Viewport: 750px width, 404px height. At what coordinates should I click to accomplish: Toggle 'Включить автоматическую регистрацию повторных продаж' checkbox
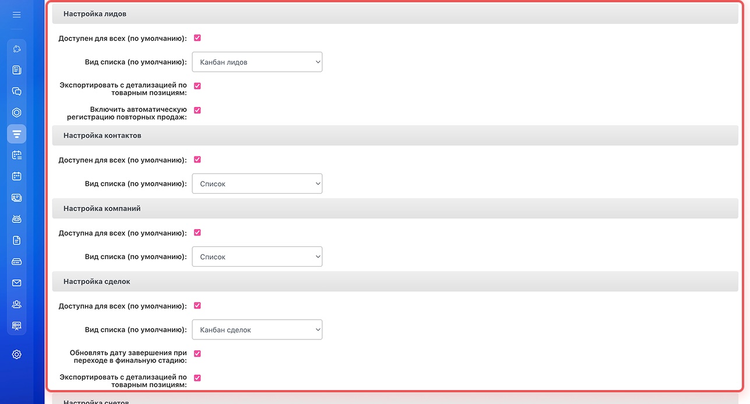[x=197, y=110]
